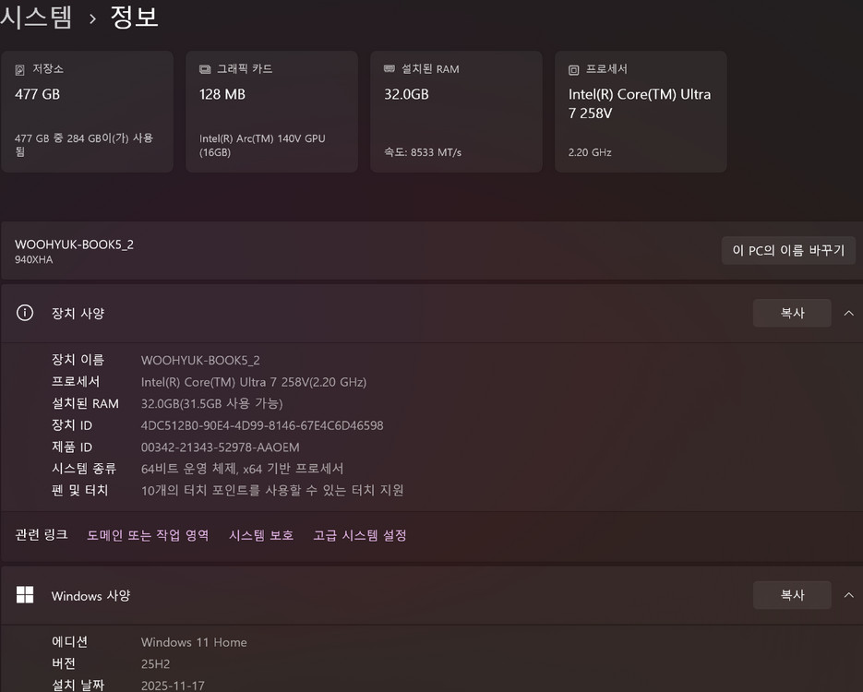This screenshot has width=863, height=692.
Task: Select 정보 in the breadcrumb navigation
Action: 135,17
